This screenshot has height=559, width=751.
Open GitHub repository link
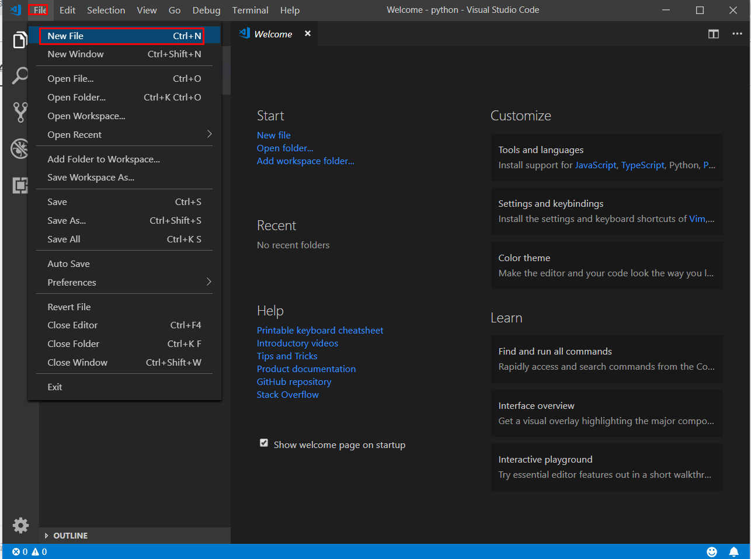point(294,381)
